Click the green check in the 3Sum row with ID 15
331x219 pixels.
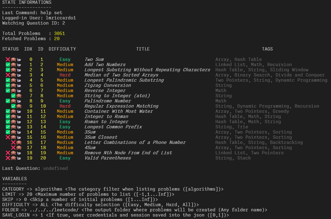tap(8, 132)
